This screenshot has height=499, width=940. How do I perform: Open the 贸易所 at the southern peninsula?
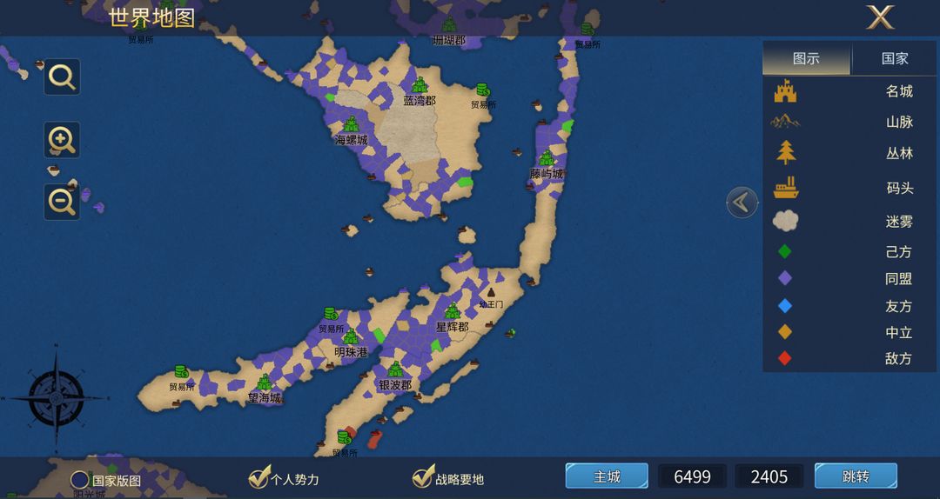click(x=344, y=437)
